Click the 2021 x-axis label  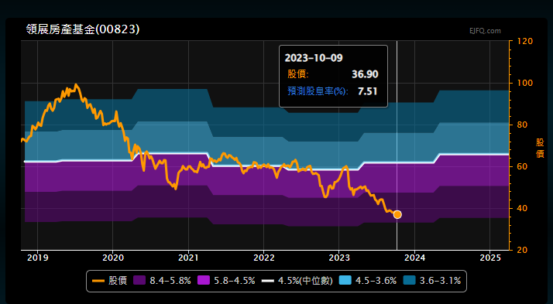pos(188,258)
